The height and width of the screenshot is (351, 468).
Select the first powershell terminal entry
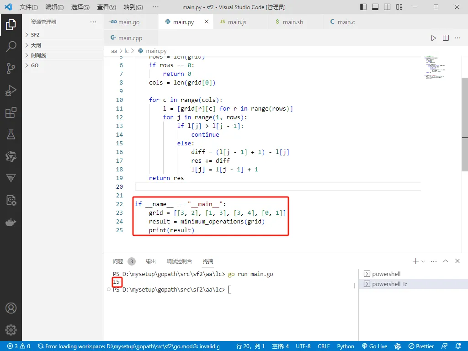click(413, 274)
